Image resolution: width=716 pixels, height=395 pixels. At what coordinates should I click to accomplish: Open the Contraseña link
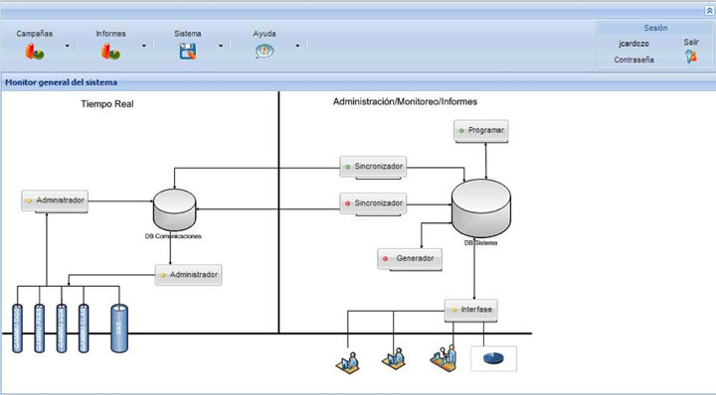[x=633, y=60]
